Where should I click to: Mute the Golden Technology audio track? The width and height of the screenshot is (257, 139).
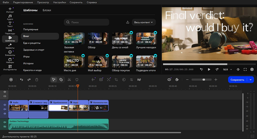(5, 122)
